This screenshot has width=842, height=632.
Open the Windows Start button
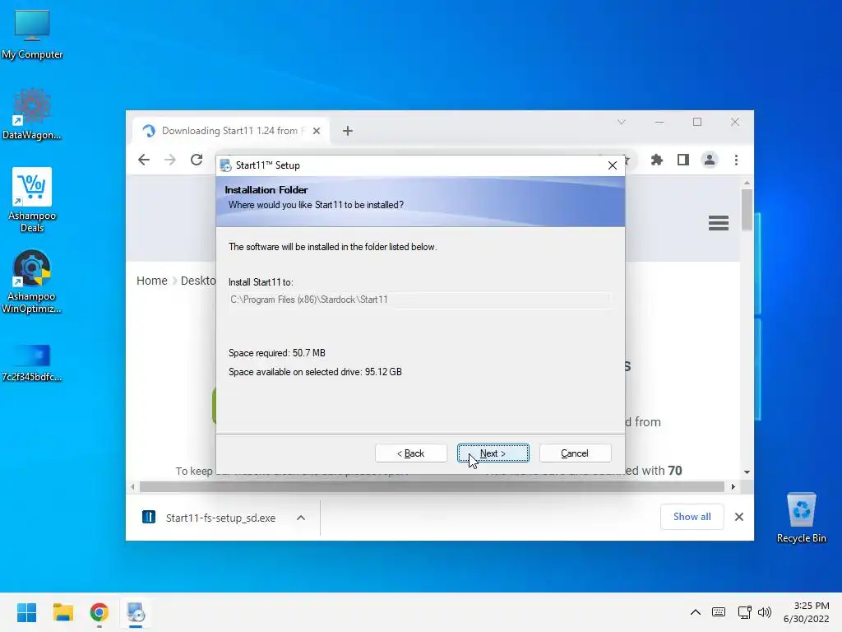(x=26, y=612)
